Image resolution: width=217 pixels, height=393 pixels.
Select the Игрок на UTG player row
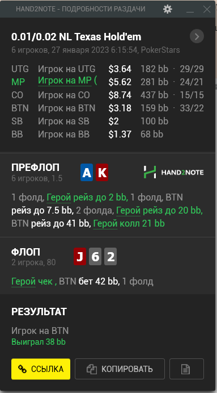(x=108, y=69)
